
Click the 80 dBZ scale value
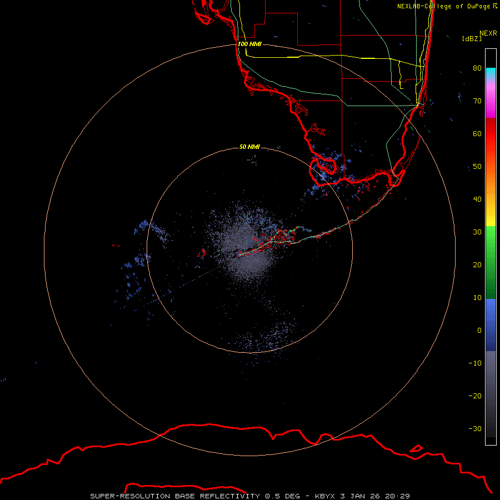477,68
